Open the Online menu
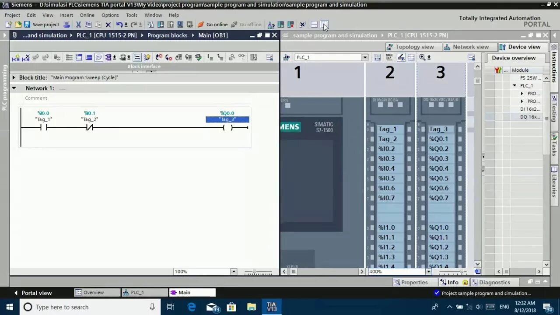 click(x=87, y=15)
